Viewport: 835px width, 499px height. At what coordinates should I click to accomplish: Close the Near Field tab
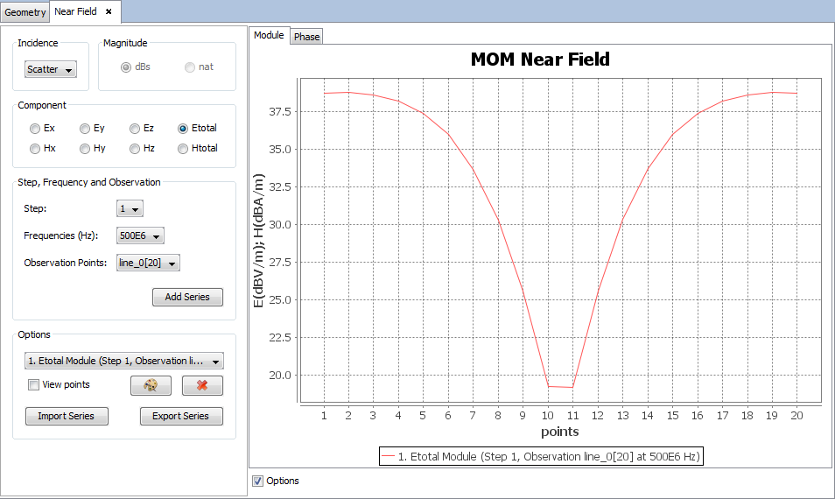pyautogui.click(x=109, y=11)
